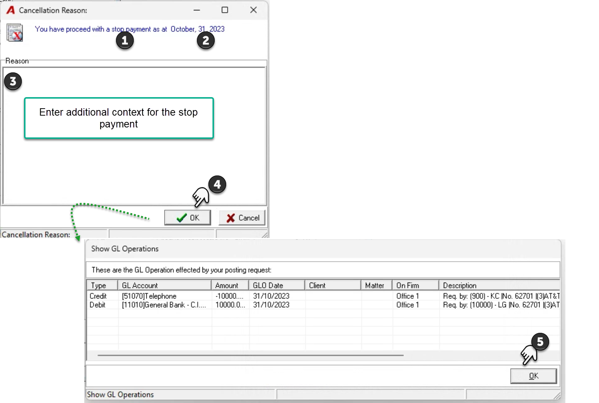Click the Type column header
The height and width of the screenshot is (403, 599).
[102, 285]
